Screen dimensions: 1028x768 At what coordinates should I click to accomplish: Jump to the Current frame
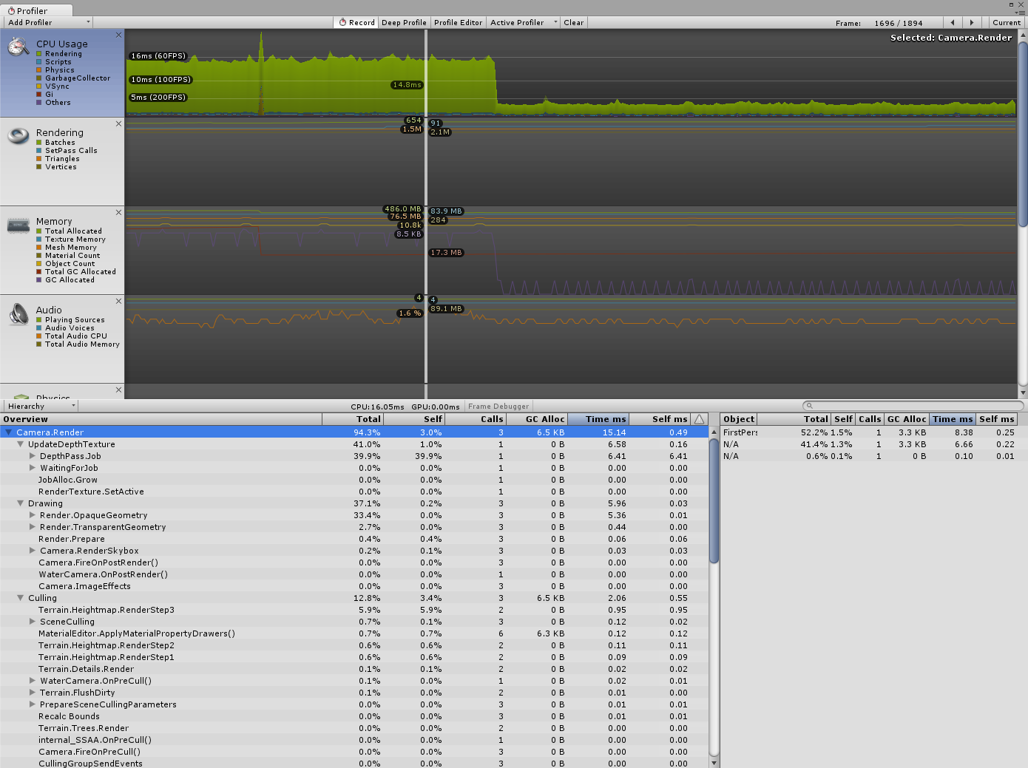click(1007, 22)
